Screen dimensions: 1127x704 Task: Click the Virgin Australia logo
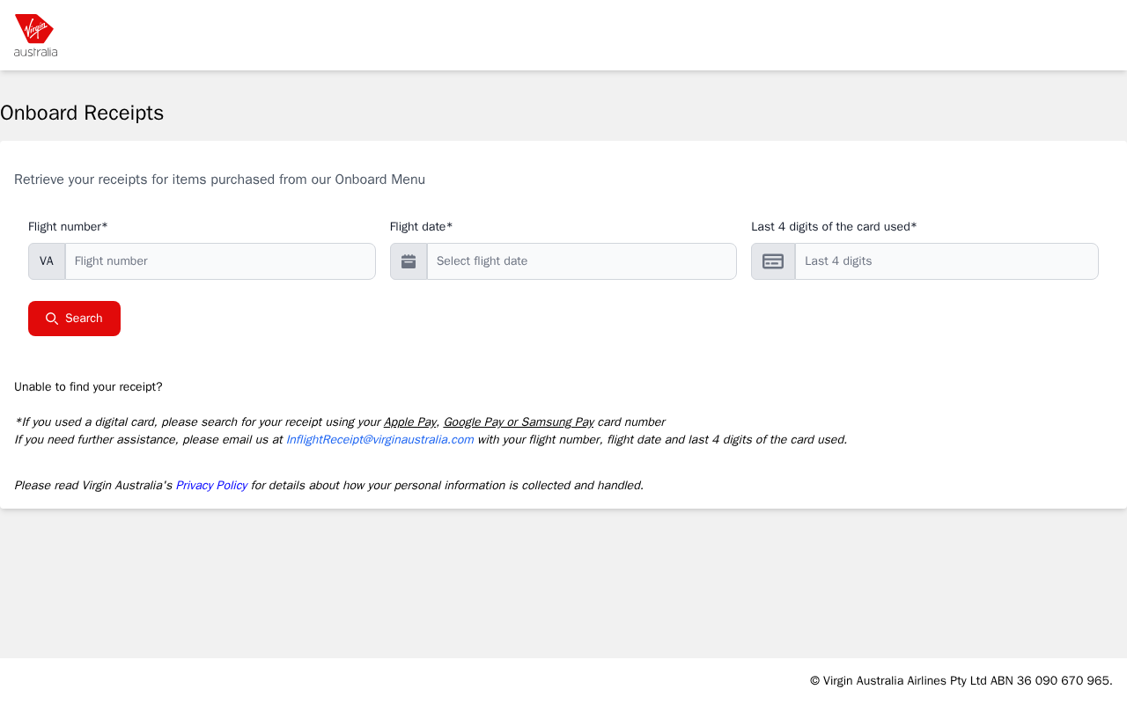pyautogui.click(x=35, y=35)
